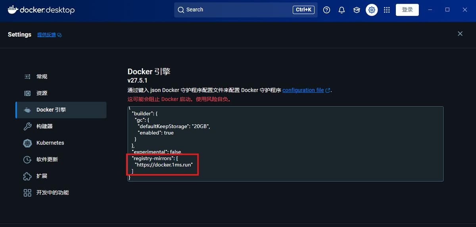The height and width of the screenshot is (227, 476).
Task: Click the 提供反馈 feedback link
Action: pos(46,35)
